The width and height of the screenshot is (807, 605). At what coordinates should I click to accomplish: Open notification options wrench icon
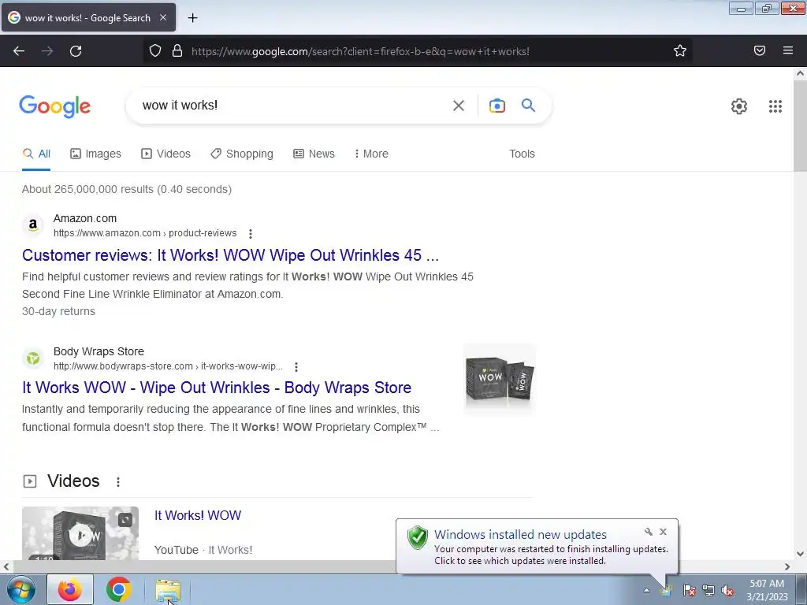(x=649, y=532)
